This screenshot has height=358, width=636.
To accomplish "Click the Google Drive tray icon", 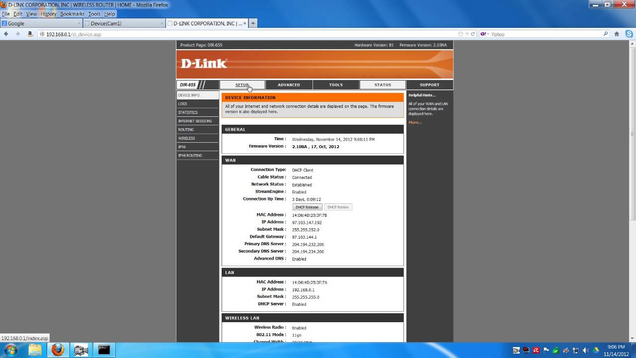I will click(595, 351).
